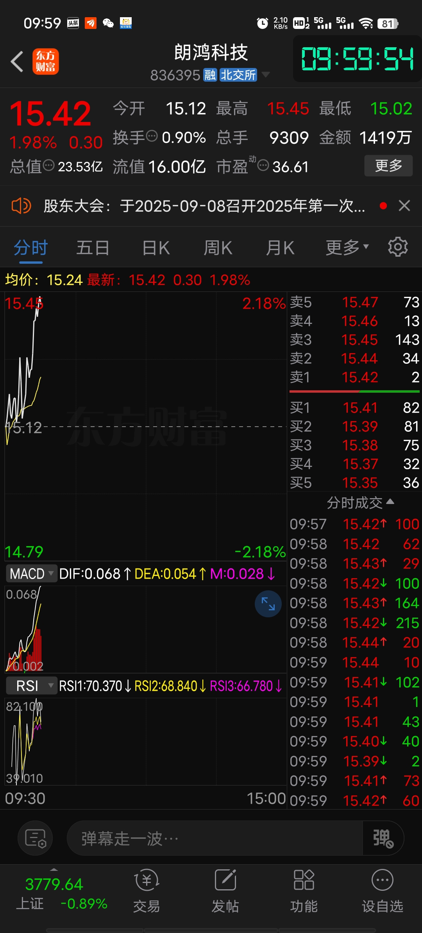Switch to the 月K tab
This screenshot has width=422, height=933.
[x=280, y=248]
